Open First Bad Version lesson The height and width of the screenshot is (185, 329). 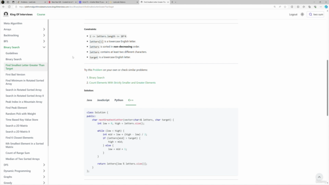[x=15, y=75]
